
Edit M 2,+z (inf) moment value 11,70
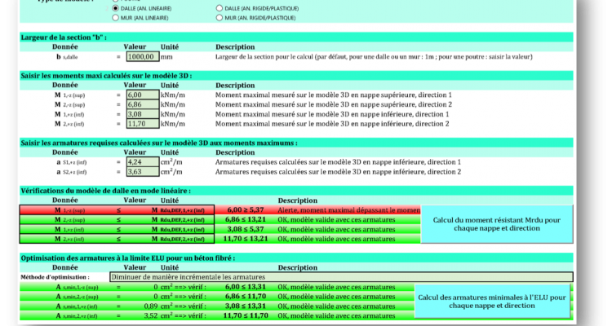tap(143, 124)
